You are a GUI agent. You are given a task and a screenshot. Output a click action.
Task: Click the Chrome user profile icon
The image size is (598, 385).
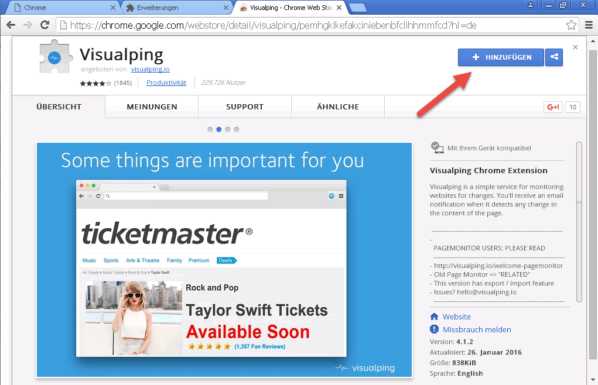point(530,5)
